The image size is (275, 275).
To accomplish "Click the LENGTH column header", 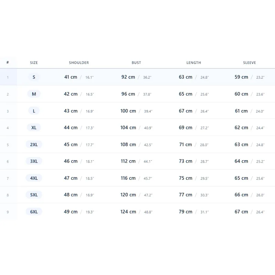I will click(194, 63).
